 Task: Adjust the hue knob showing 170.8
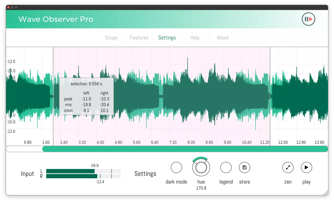point(201,167)
